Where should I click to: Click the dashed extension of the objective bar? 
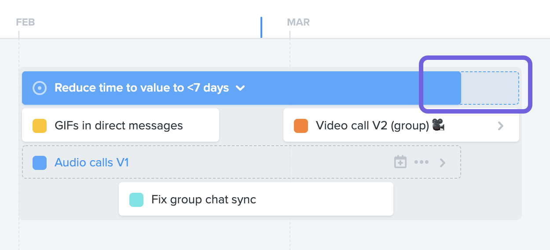click(x=490, y=88)
